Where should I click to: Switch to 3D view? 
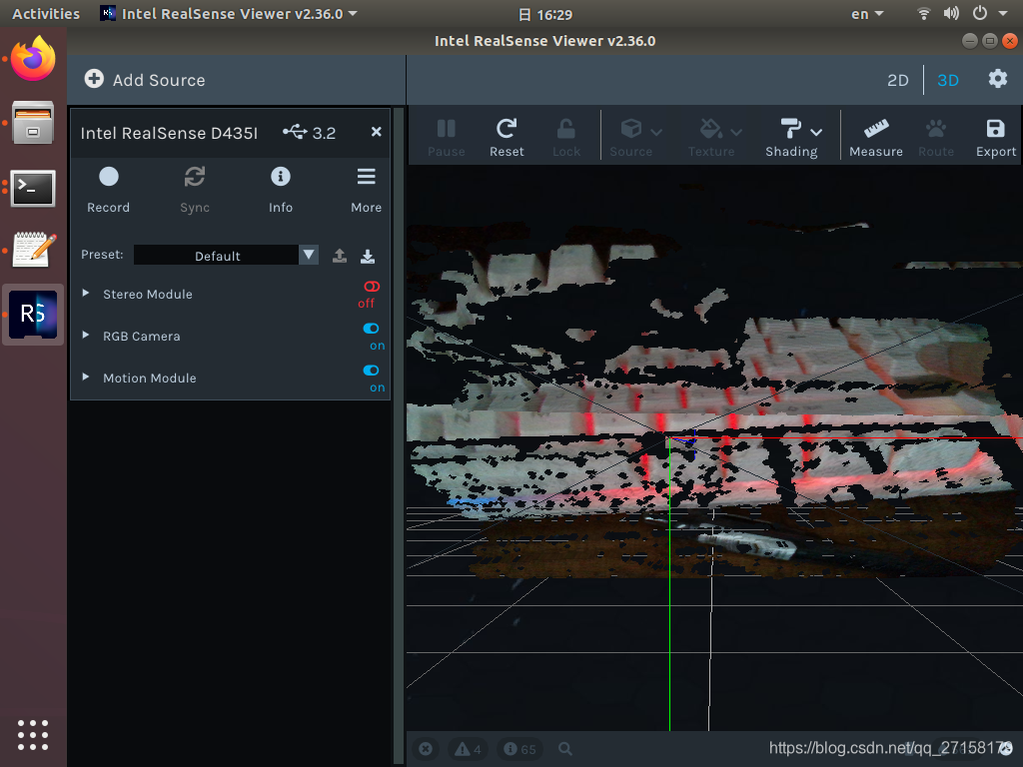click(948, 80)
